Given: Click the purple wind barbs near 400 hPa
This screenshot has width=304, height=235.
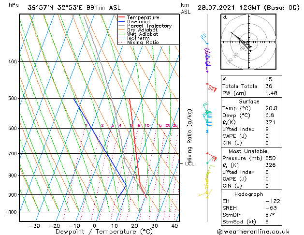Looking at the screenshot, I should click(x=208, y=58).
